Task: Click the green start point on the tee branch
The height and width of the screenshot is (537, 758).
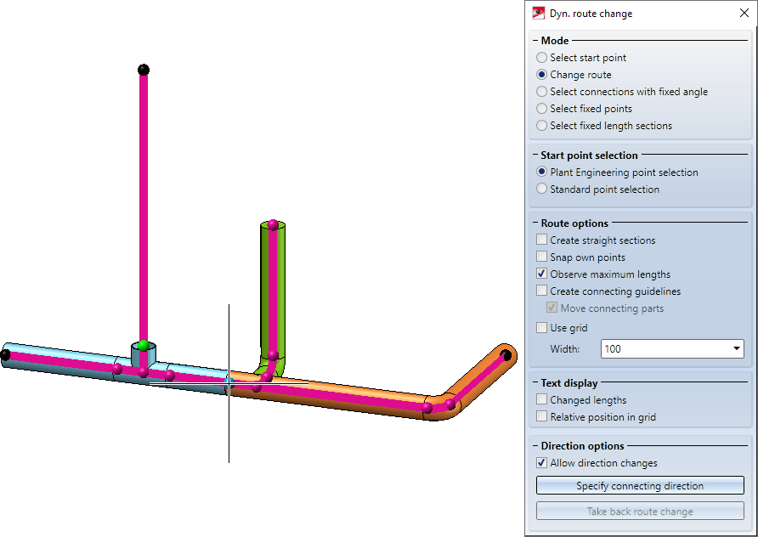Action: point(143,345)
